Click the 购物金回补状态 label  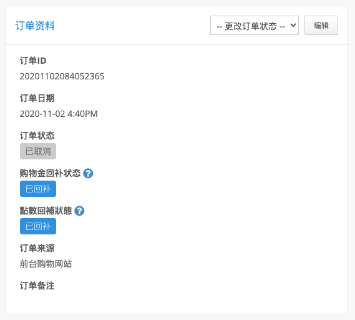[50, 173]
